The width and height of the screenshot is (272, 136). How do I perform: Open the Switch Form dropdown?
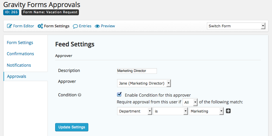(x=236, y=26)
